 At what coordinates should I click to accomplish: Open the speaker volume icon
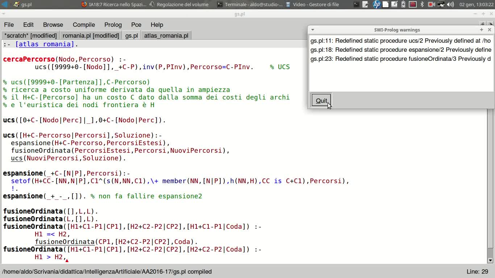(450, 4)
